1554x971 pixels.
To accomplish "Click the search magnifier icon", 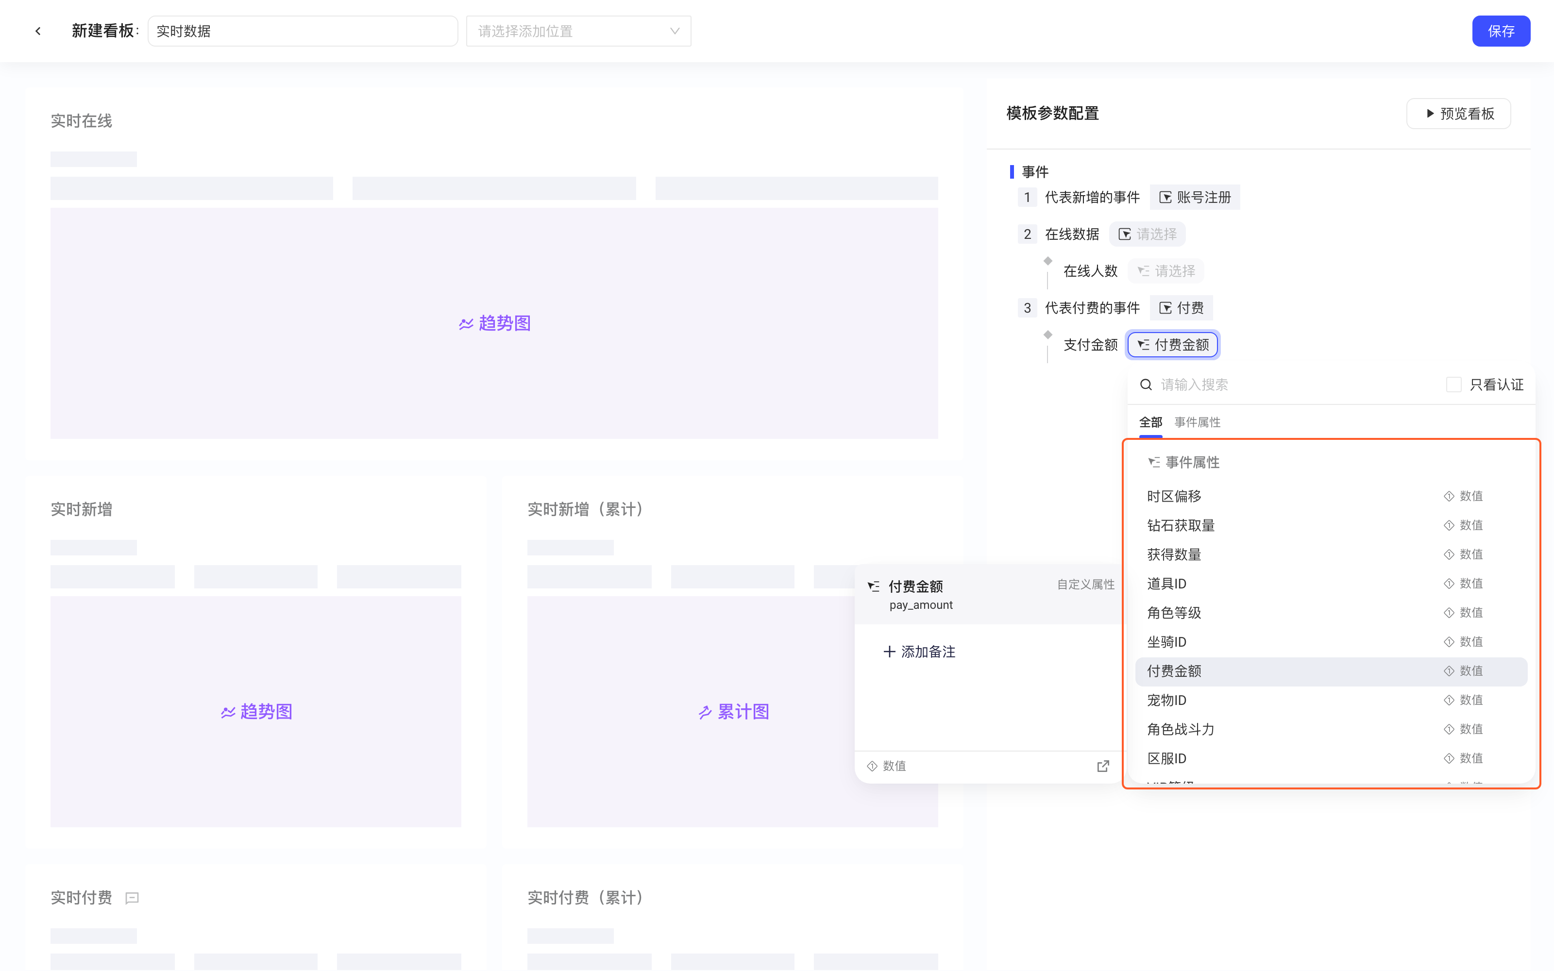I will click(x=1146, y=385).
